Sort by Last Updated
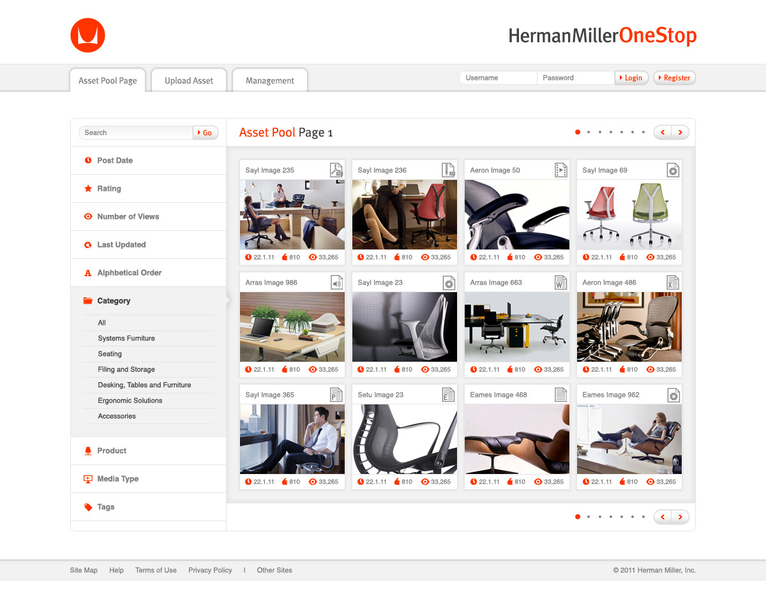 148,244
